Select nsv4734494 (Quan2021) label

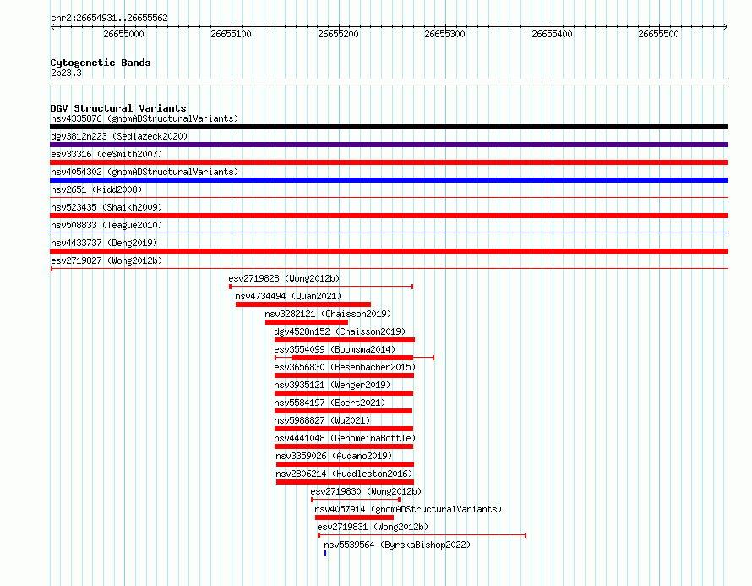tap(288, 296)
